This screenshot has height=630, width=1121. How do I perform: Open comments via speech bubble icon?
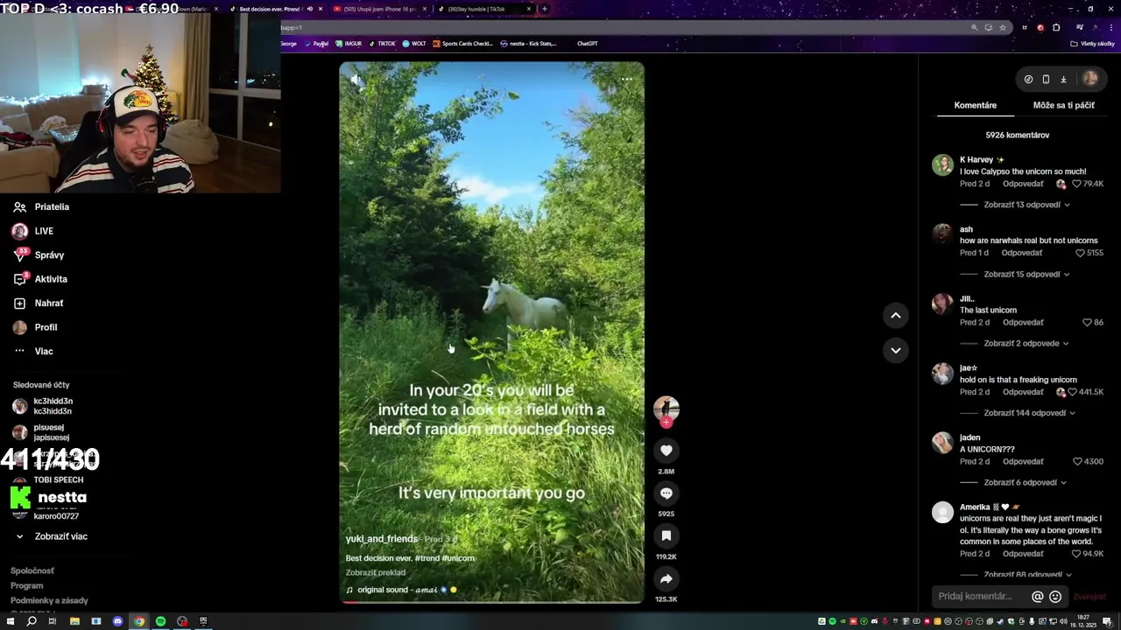pos(666,493)
